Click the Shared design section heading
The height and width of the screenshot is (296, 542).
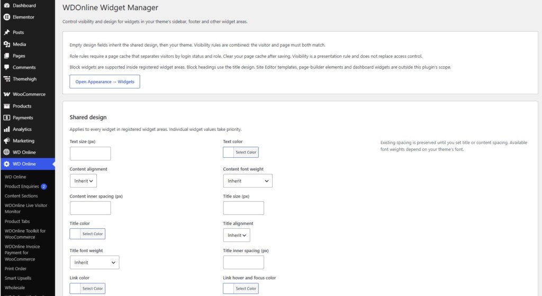tap(88, 117)
